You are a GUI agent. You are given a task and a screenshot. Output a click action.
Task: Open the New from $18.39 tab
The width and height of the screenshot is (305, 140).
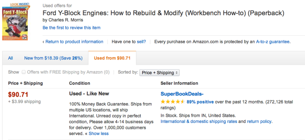(53, 58)
